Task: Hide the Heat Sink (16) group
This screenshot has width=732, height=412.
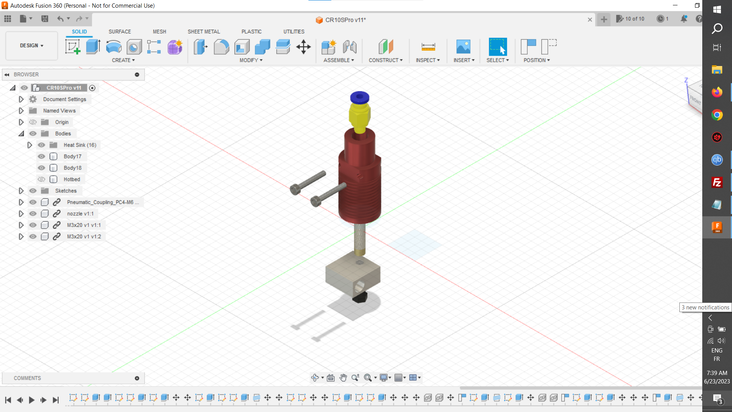Action: pos(42,145)
